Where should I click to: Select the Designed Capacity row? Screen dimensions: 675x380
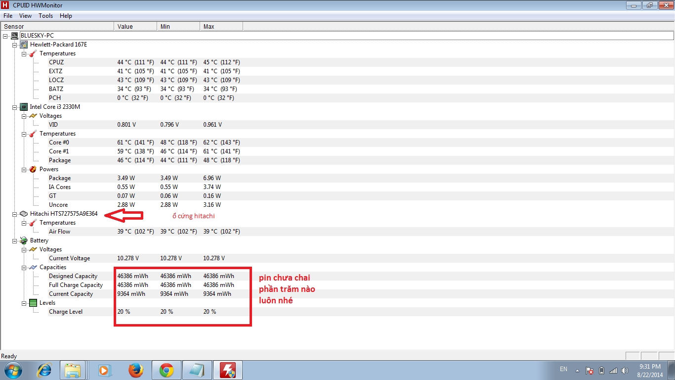point(337,276)
